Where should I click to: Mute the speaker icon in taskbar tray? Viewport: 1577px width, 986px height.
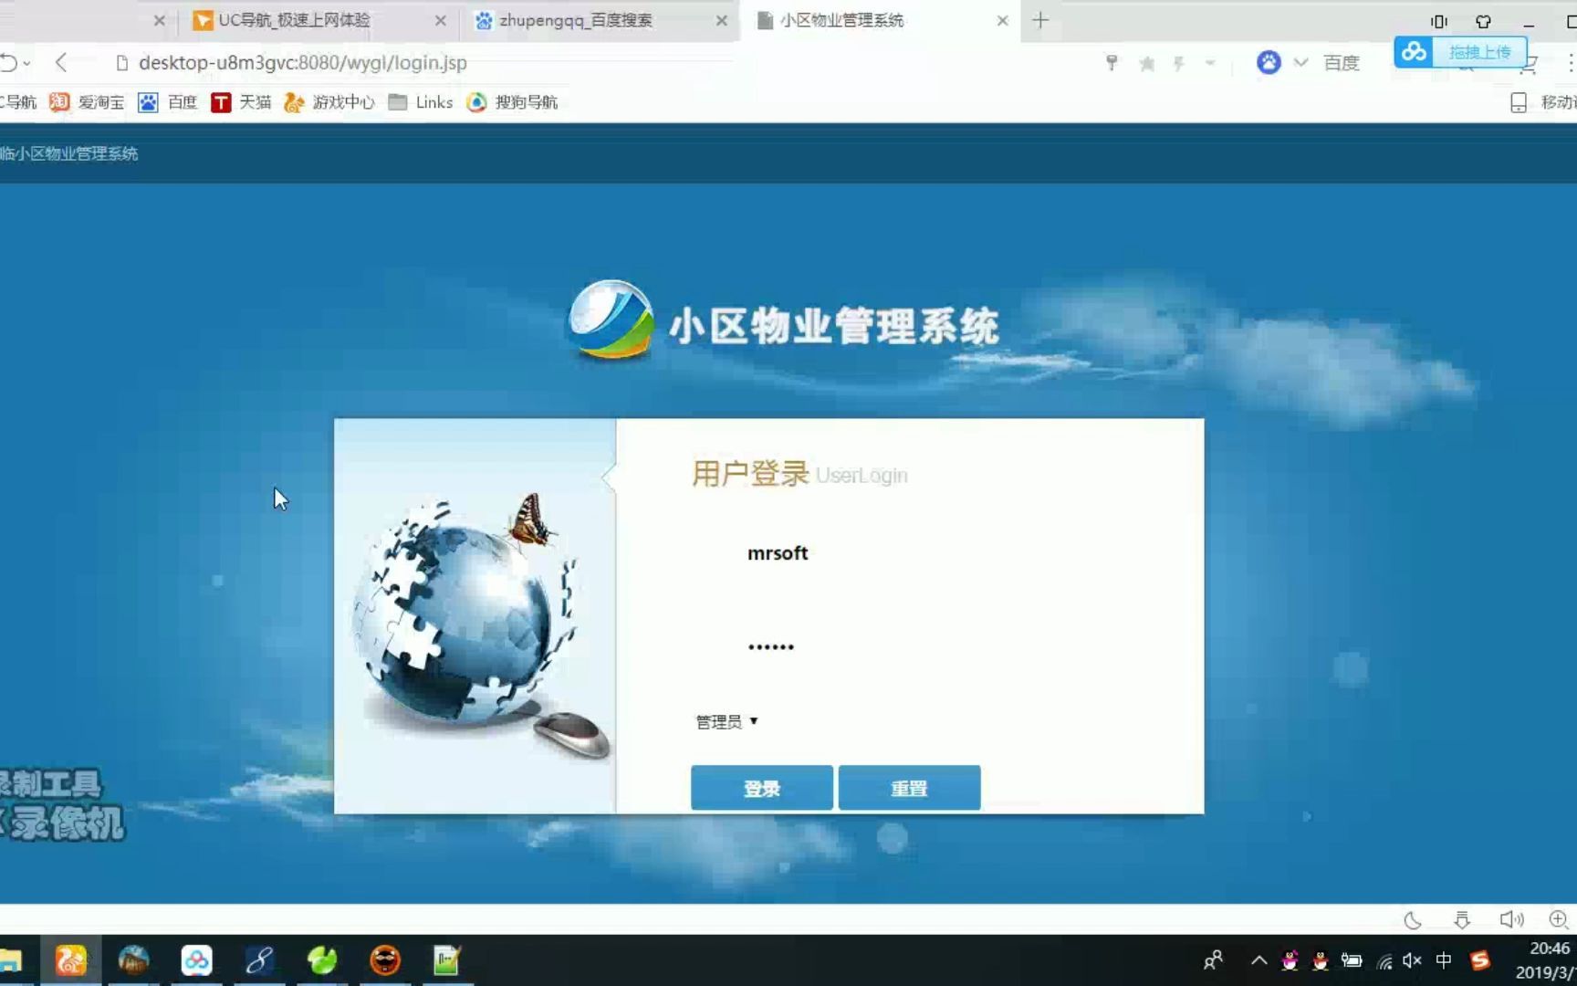[x=1412, y=960]
